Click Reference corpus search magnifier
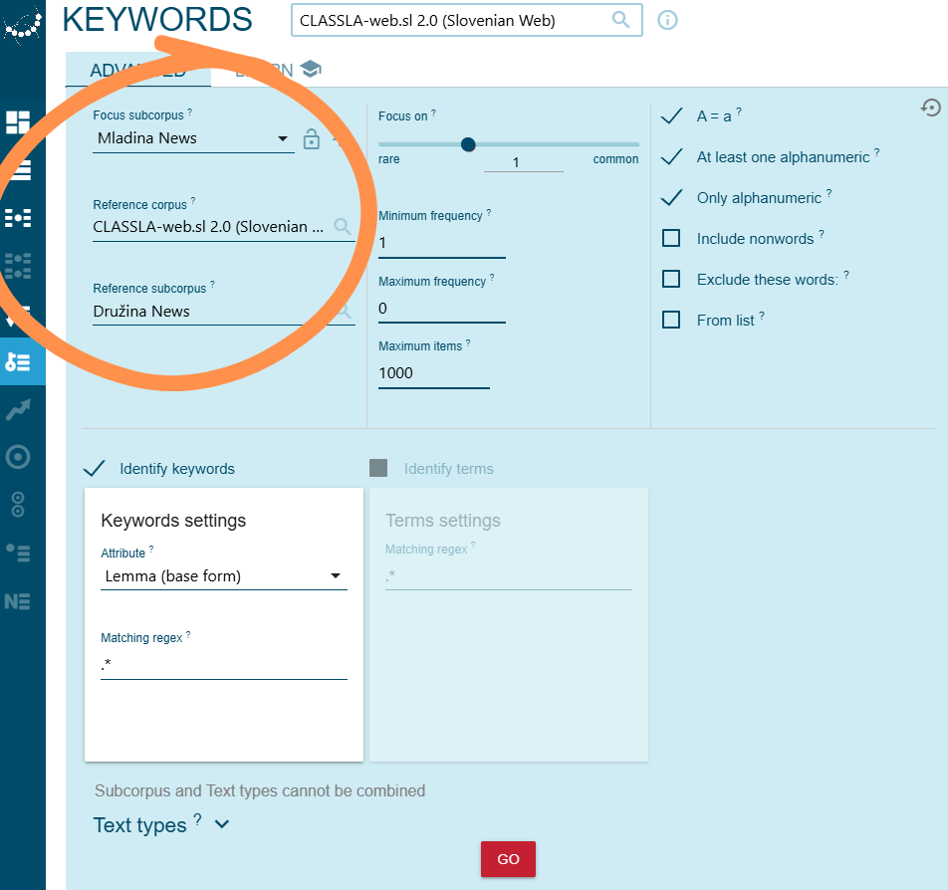Image resolution: width=948 pixels, height=890 pixels. (343, 227)
